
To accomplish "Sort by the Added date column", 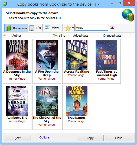I will tap(86, 36).
